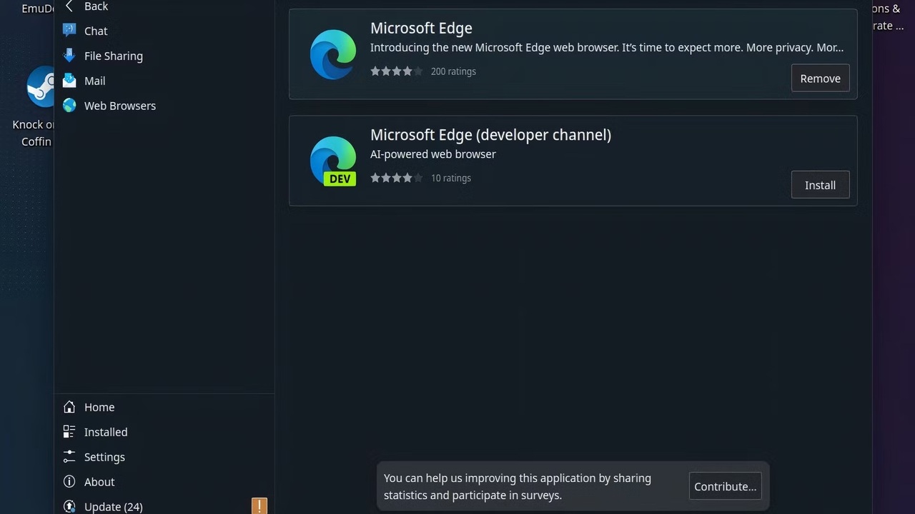Click the Edge DEV channel logo
Viewport: 915px width, 514px height.
point(332,161)
